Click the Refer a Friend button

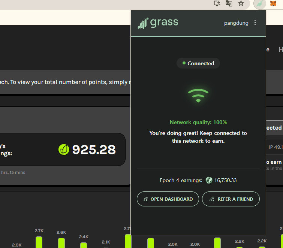pyautogui.click(x=231, y=199)
